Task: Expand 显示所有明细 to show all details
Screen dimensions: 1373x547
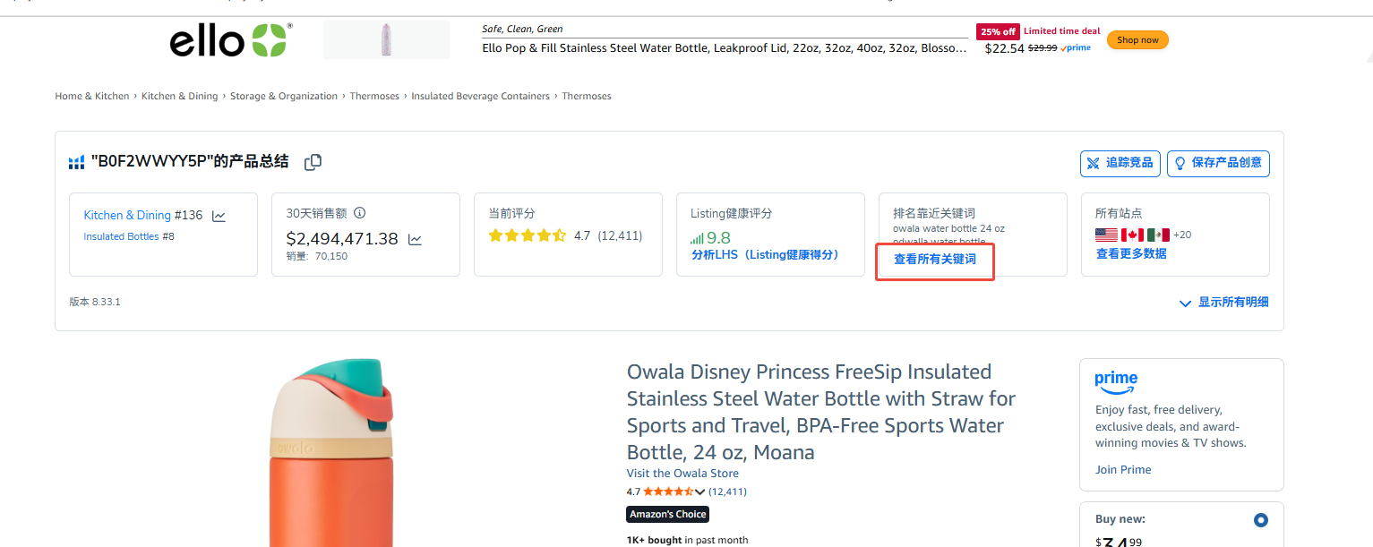Action: click(1224, 303)
